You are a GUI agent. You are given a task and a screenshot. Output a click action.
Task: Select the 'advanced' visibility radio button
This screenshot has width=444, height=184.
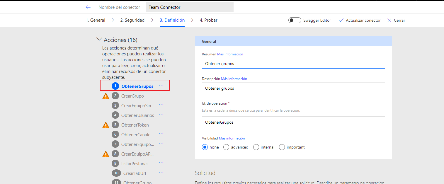point(226,147)
